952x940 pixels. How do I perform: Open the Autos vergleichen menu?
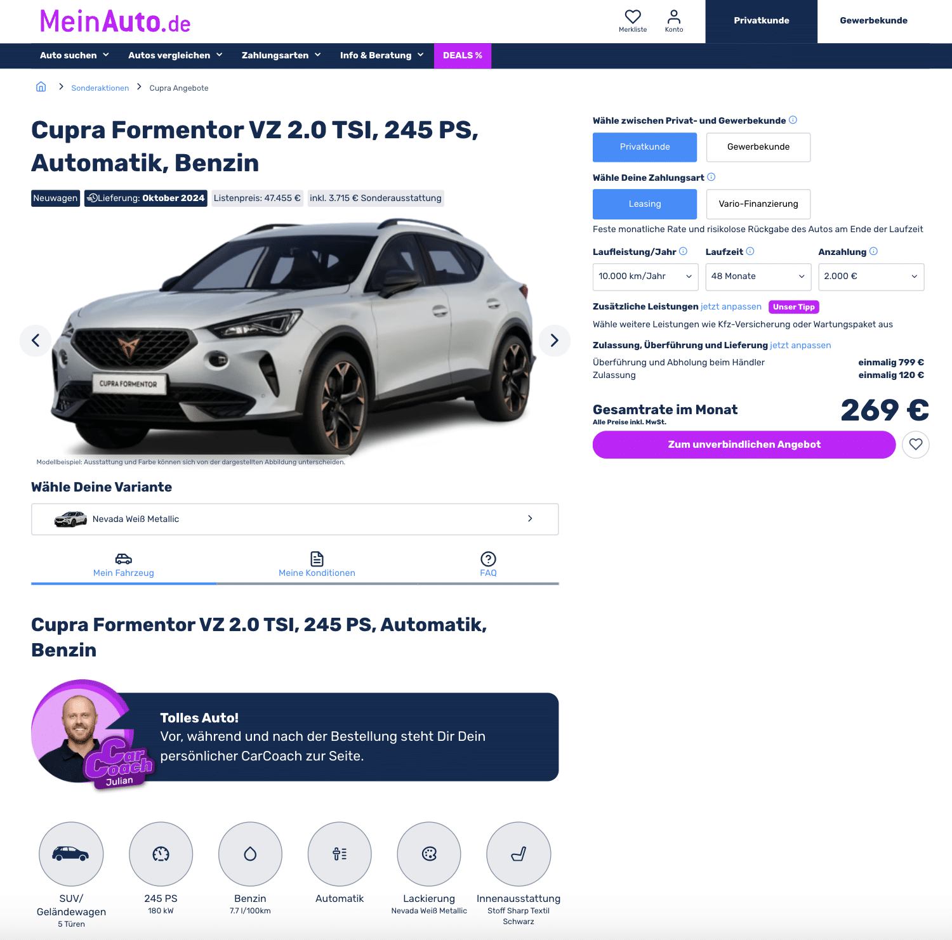point(175,56)
